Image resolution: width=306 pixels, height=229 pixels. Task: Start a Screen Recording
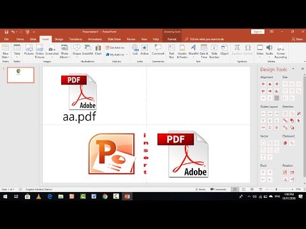[280, 52]
